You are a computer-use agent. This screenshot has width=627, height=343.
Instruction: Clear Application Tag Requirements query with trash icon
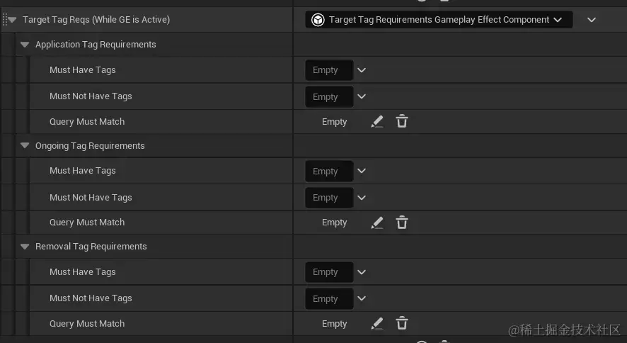pyautogui.click(x=402, y=122)
